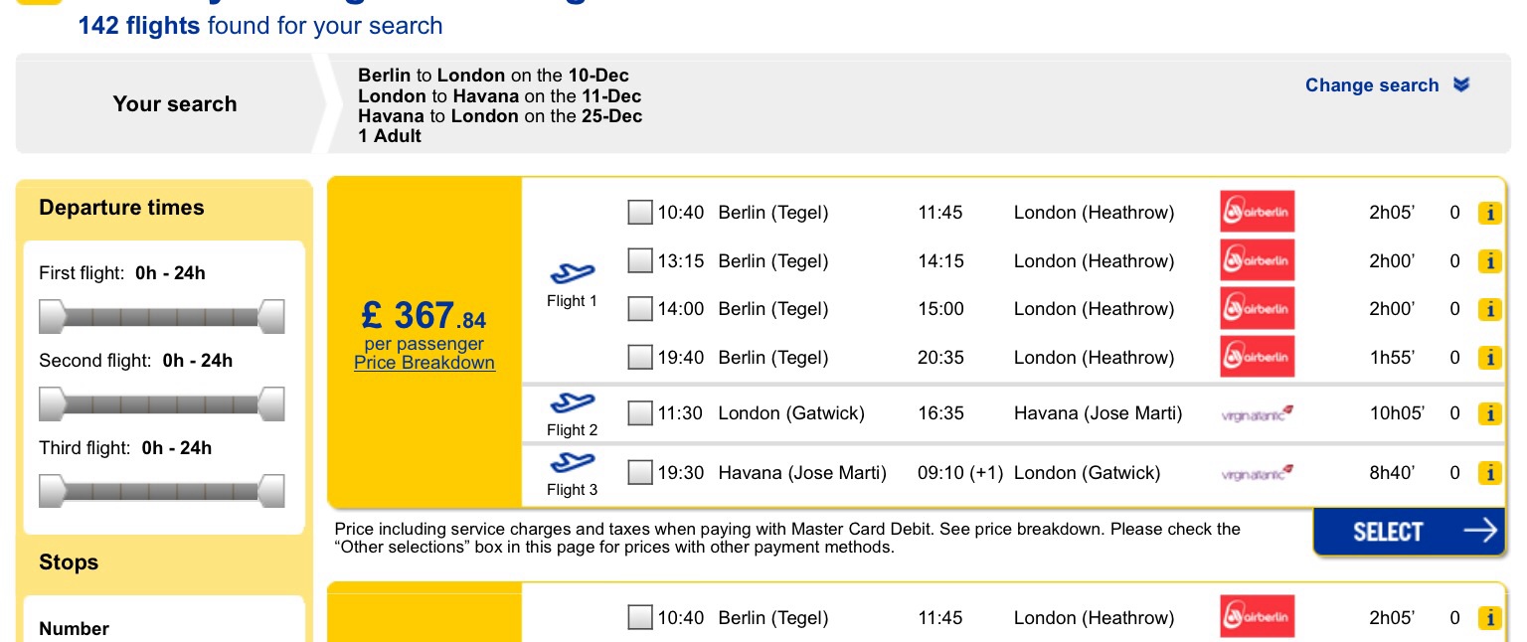The image size is (1527, 642).
Task: Click the Virgin Atlantic logo on Flight 2
Action: click(x=1258, y=413)
